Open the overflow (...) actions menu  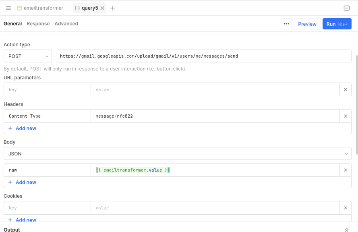tap(286, 24)
